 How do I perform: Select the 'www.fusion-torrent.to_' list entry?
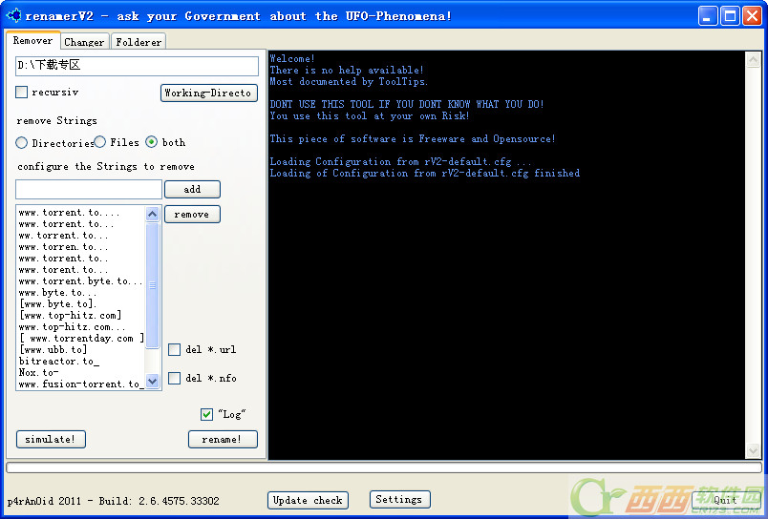(x=81, y=384)
